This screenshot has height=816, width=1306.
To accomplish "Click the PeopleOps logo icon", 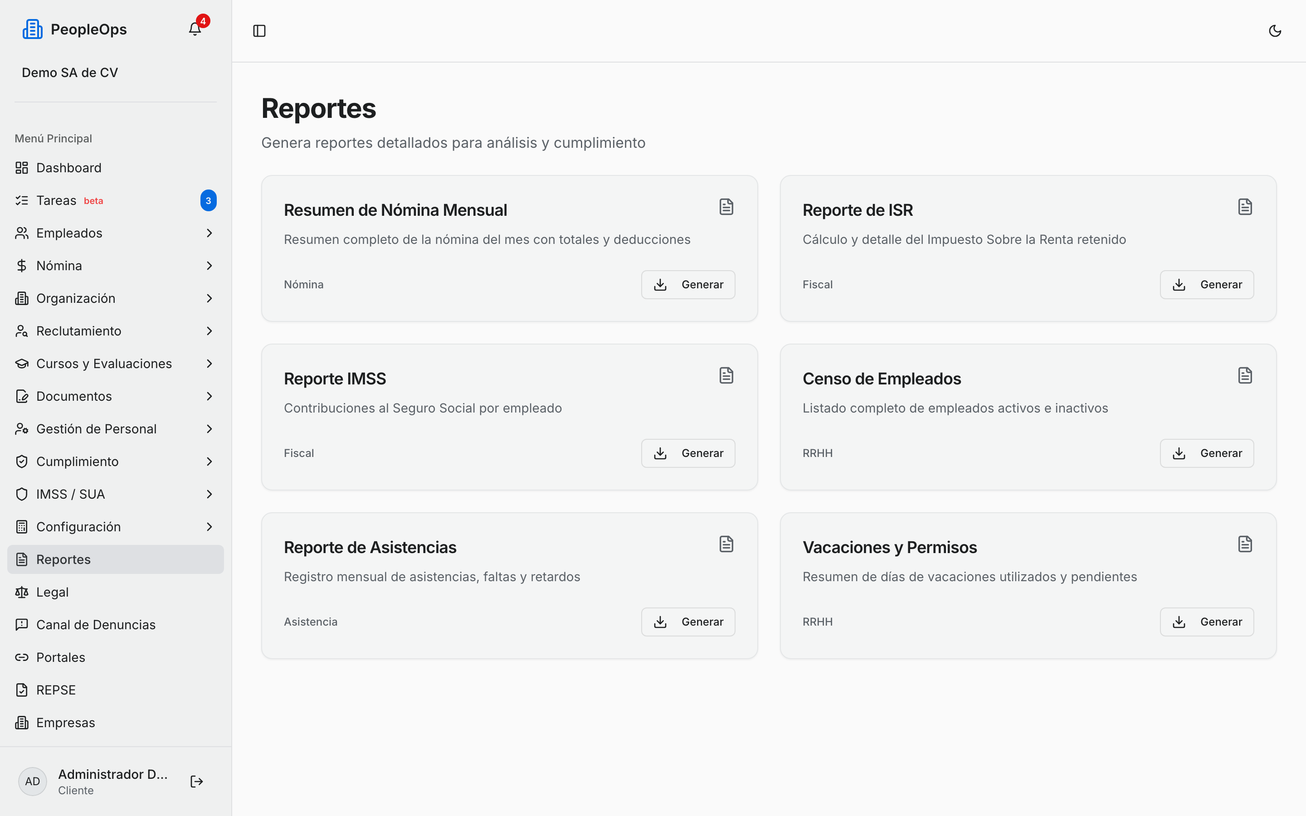I will pyautogui.click(x=32, y=29).
